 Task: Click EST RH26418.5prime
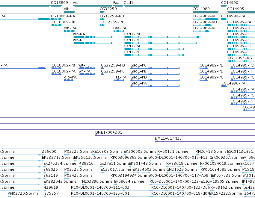tap(197, 155)
